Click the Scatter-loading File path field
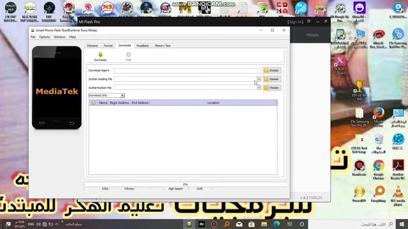This screenshot has width=408, height=229. point(185,79)
